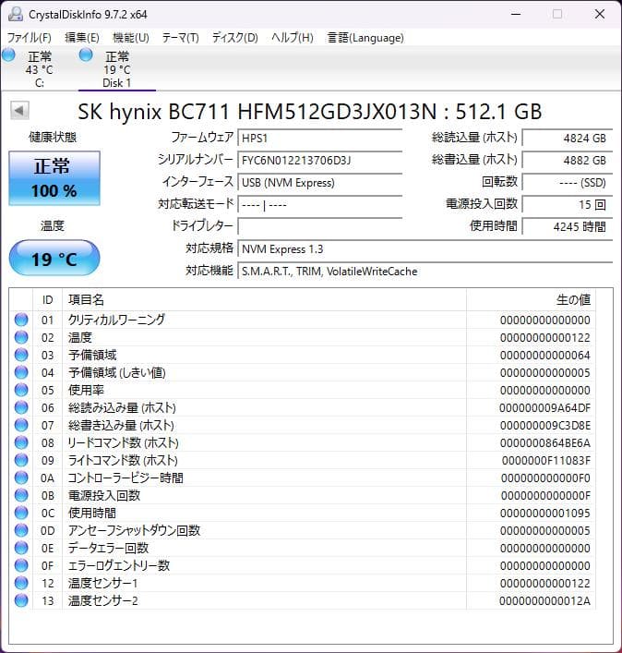
Task: Open the ファイル(F) menu
Action: click(30, 38)
